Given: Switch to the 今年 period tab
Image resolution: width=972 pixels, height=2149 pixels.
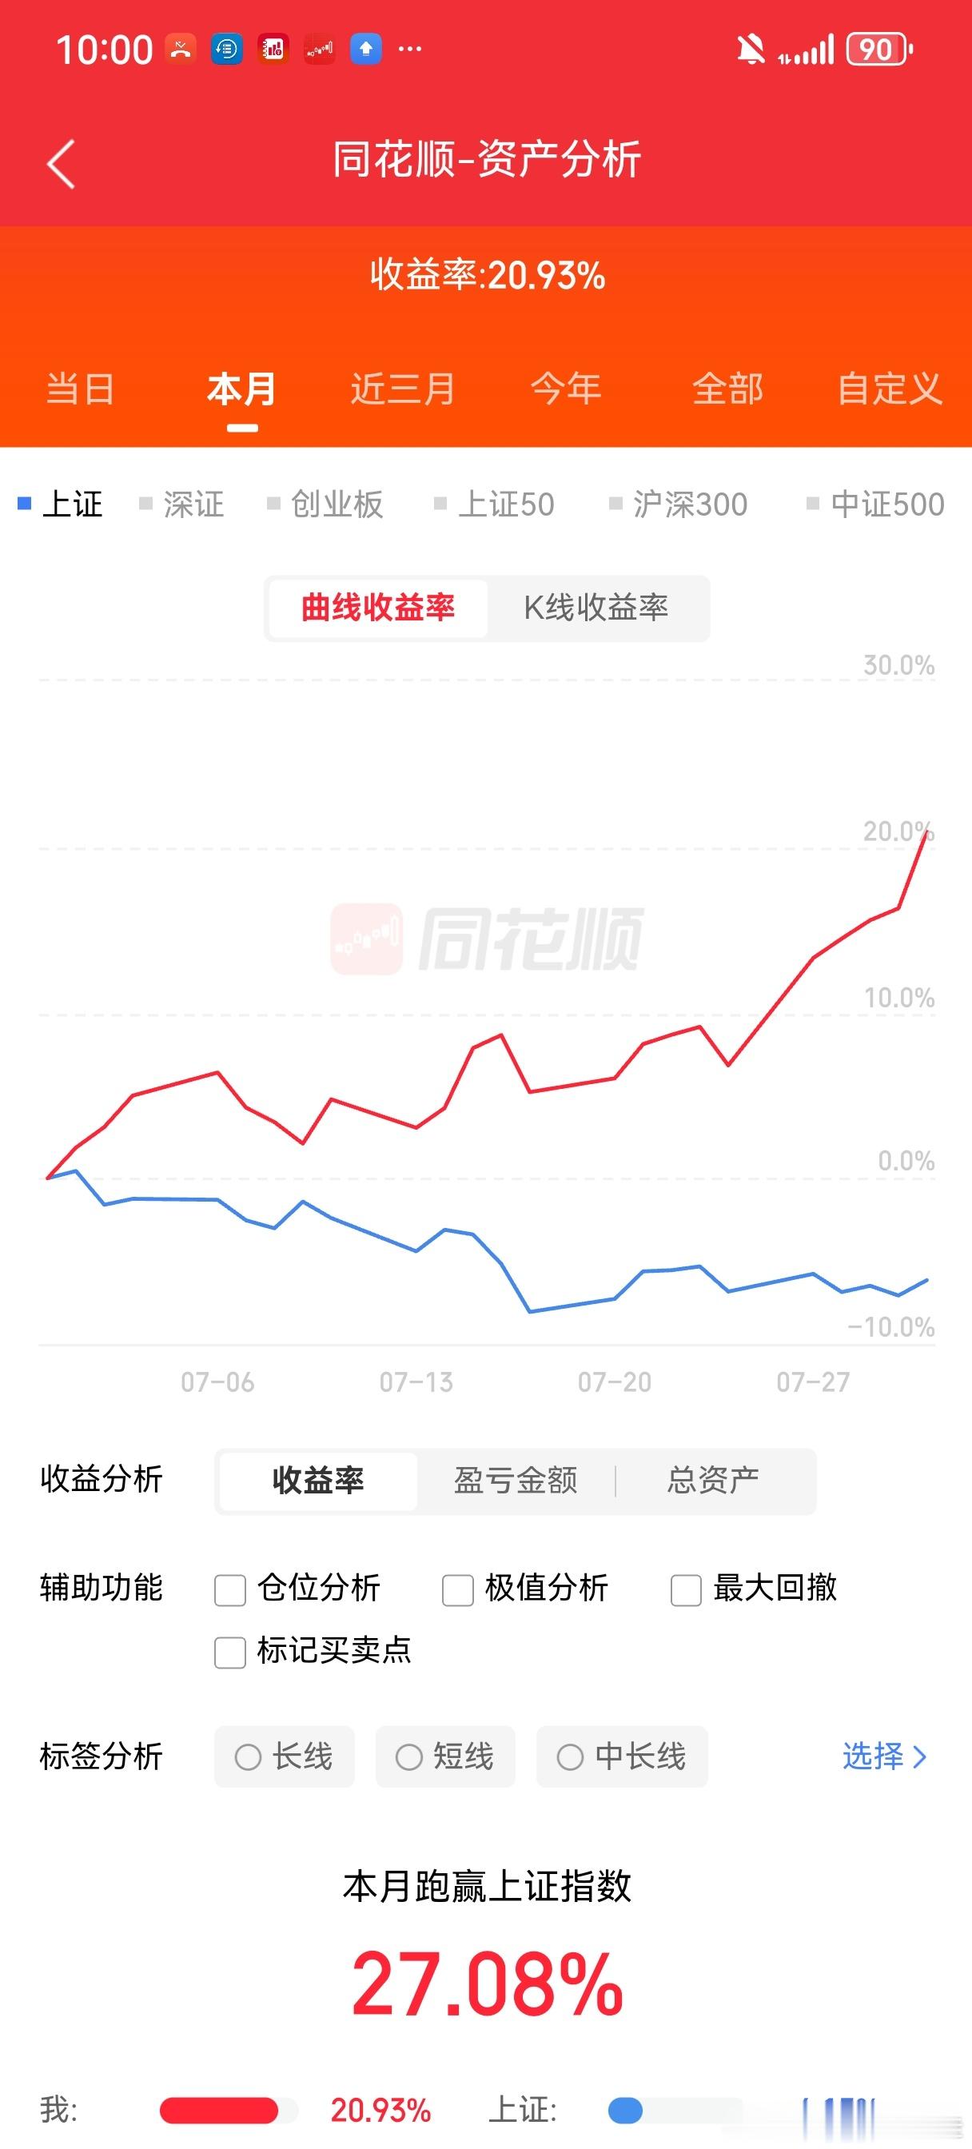Looking at the screenshot, I should 566,389.
